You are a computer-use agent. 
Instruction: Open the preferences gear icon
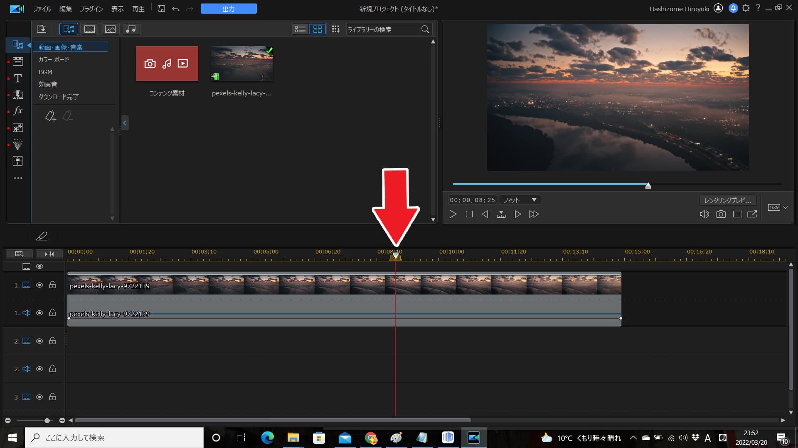[x=746, y=8]
